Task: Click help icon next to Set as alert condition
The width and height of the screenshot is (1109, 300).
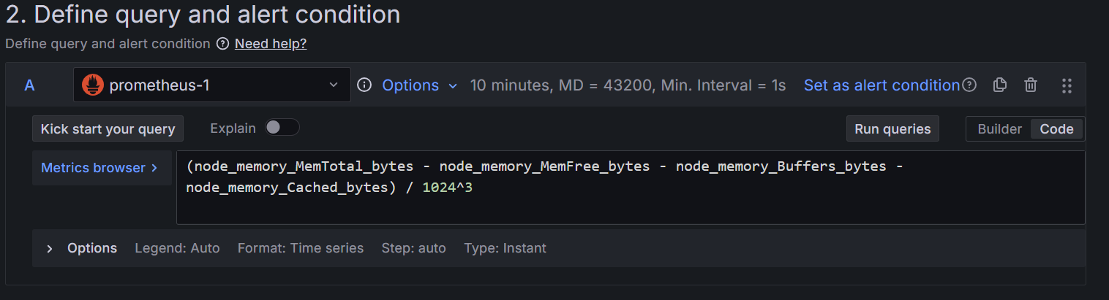Action: coord(969,85)
